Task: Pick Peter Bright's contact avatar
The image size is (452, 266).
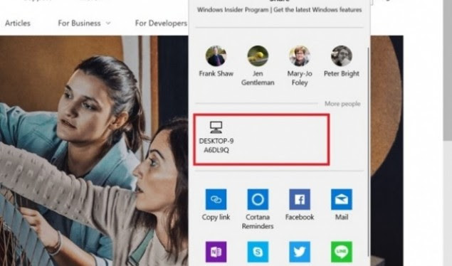Action: (x=341, y=56)
